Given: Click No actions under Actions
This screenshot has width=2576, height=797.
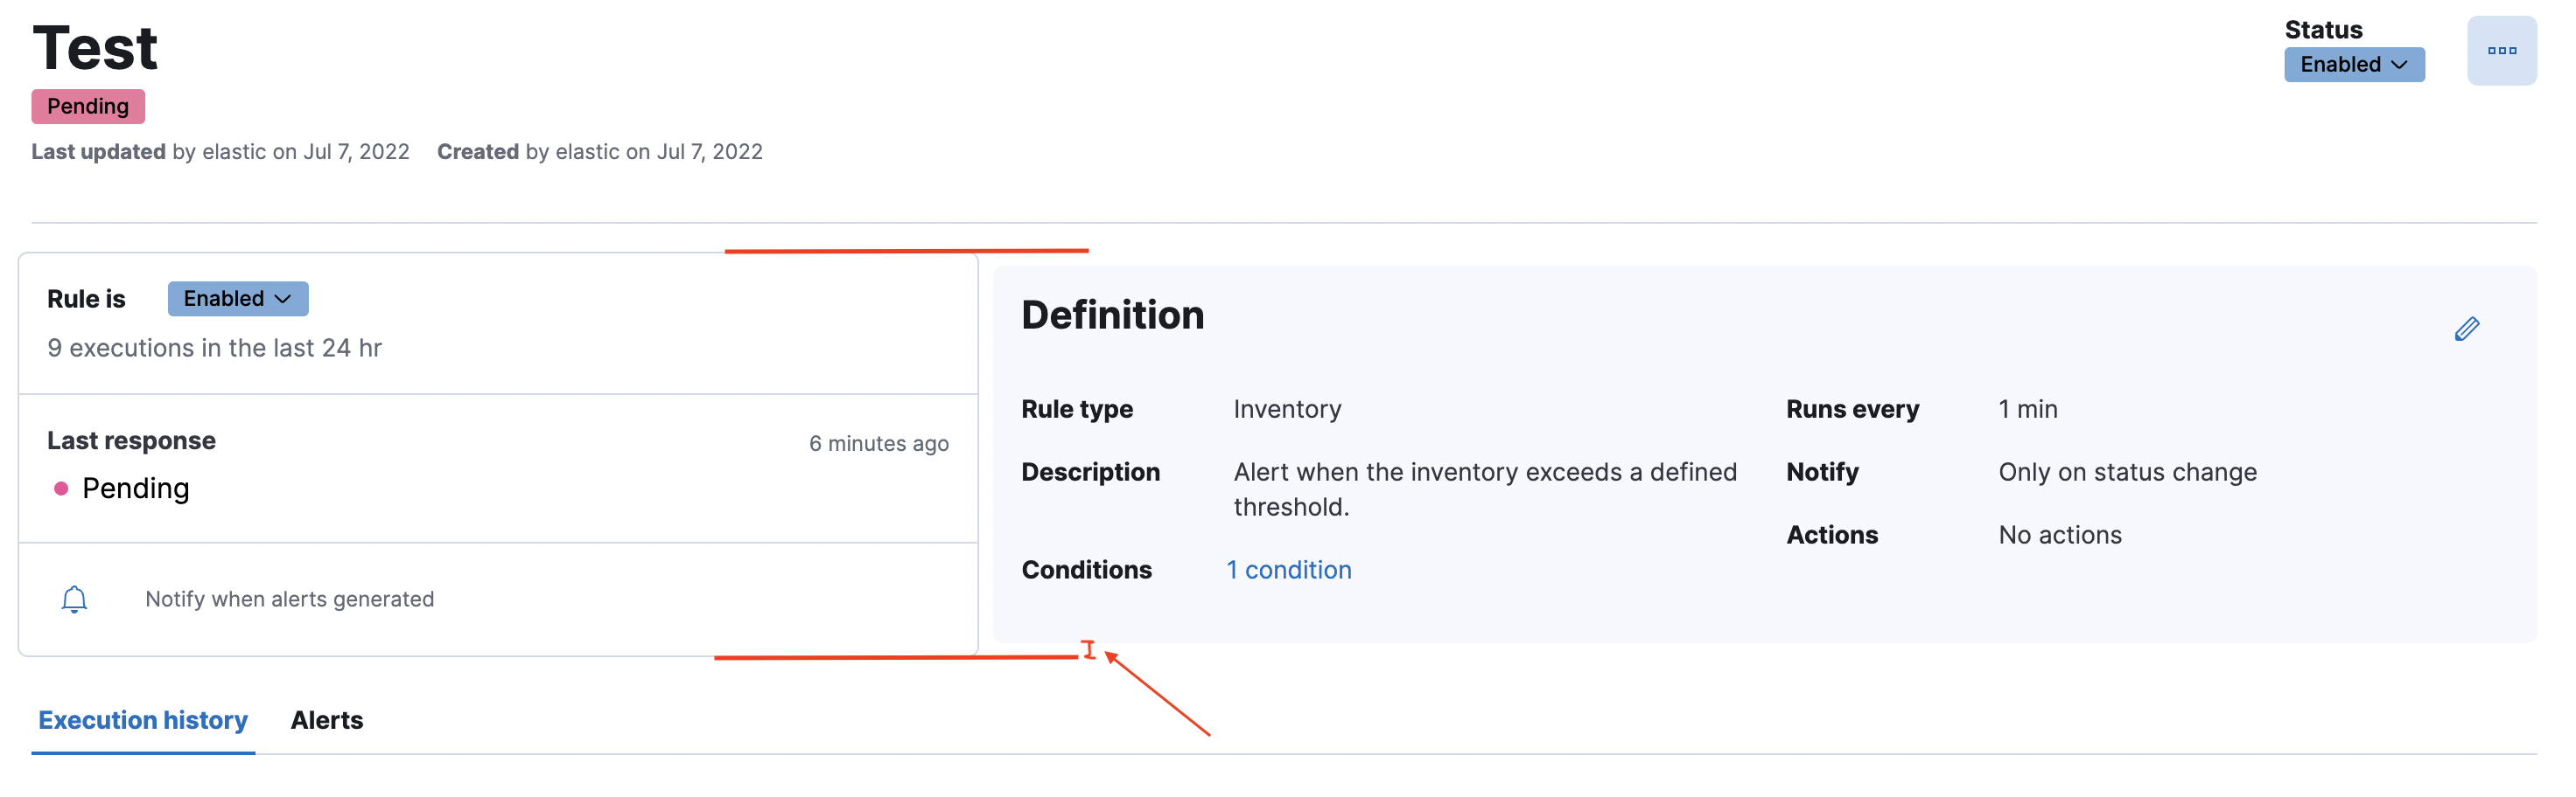Looking at the screenshot, I should click(x=2060, y=534).
